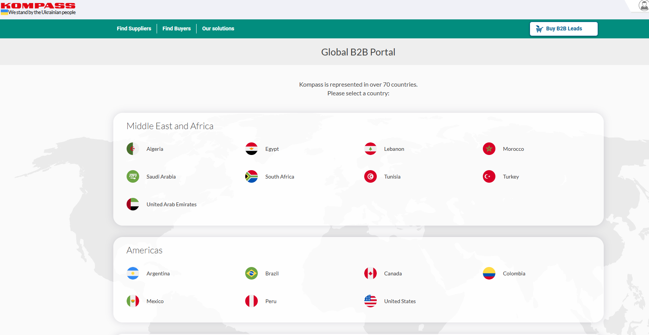Viewport: 649px width, 335px height.
Task: Click the Turkey flag icon
Action: pyautogui.click(x=489, y=177)
